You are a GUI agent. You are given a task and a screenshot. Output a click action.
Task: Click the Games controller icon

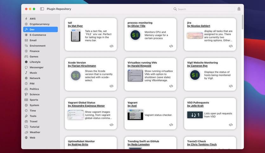pos(26,57)
